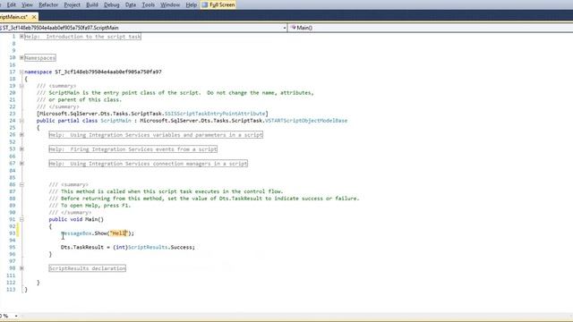
Task: Open the View menu
Action: 27,4
